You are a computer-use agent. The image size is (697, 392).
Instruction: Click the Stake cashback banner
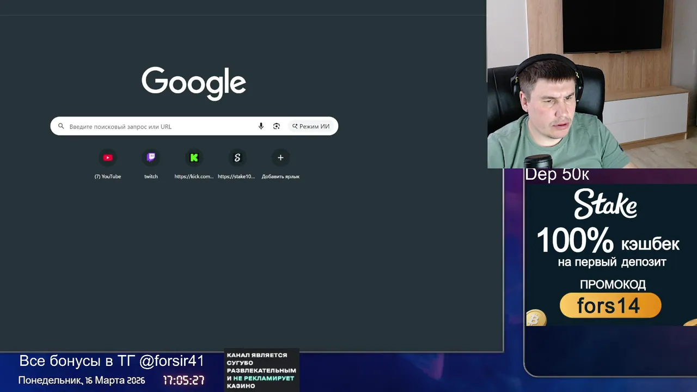point(610,254)
